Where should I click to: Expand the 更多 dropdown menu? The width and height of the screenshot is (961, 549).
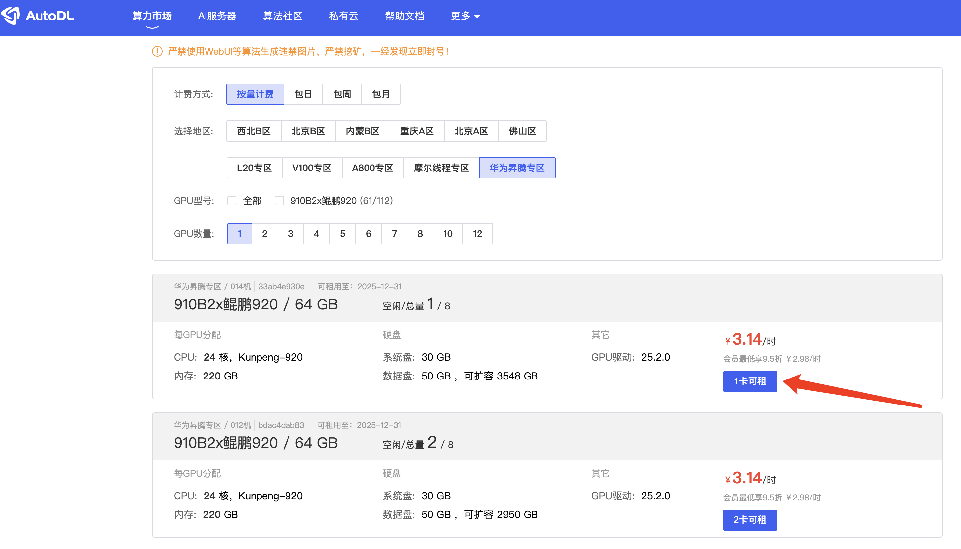tap(465, 16)
